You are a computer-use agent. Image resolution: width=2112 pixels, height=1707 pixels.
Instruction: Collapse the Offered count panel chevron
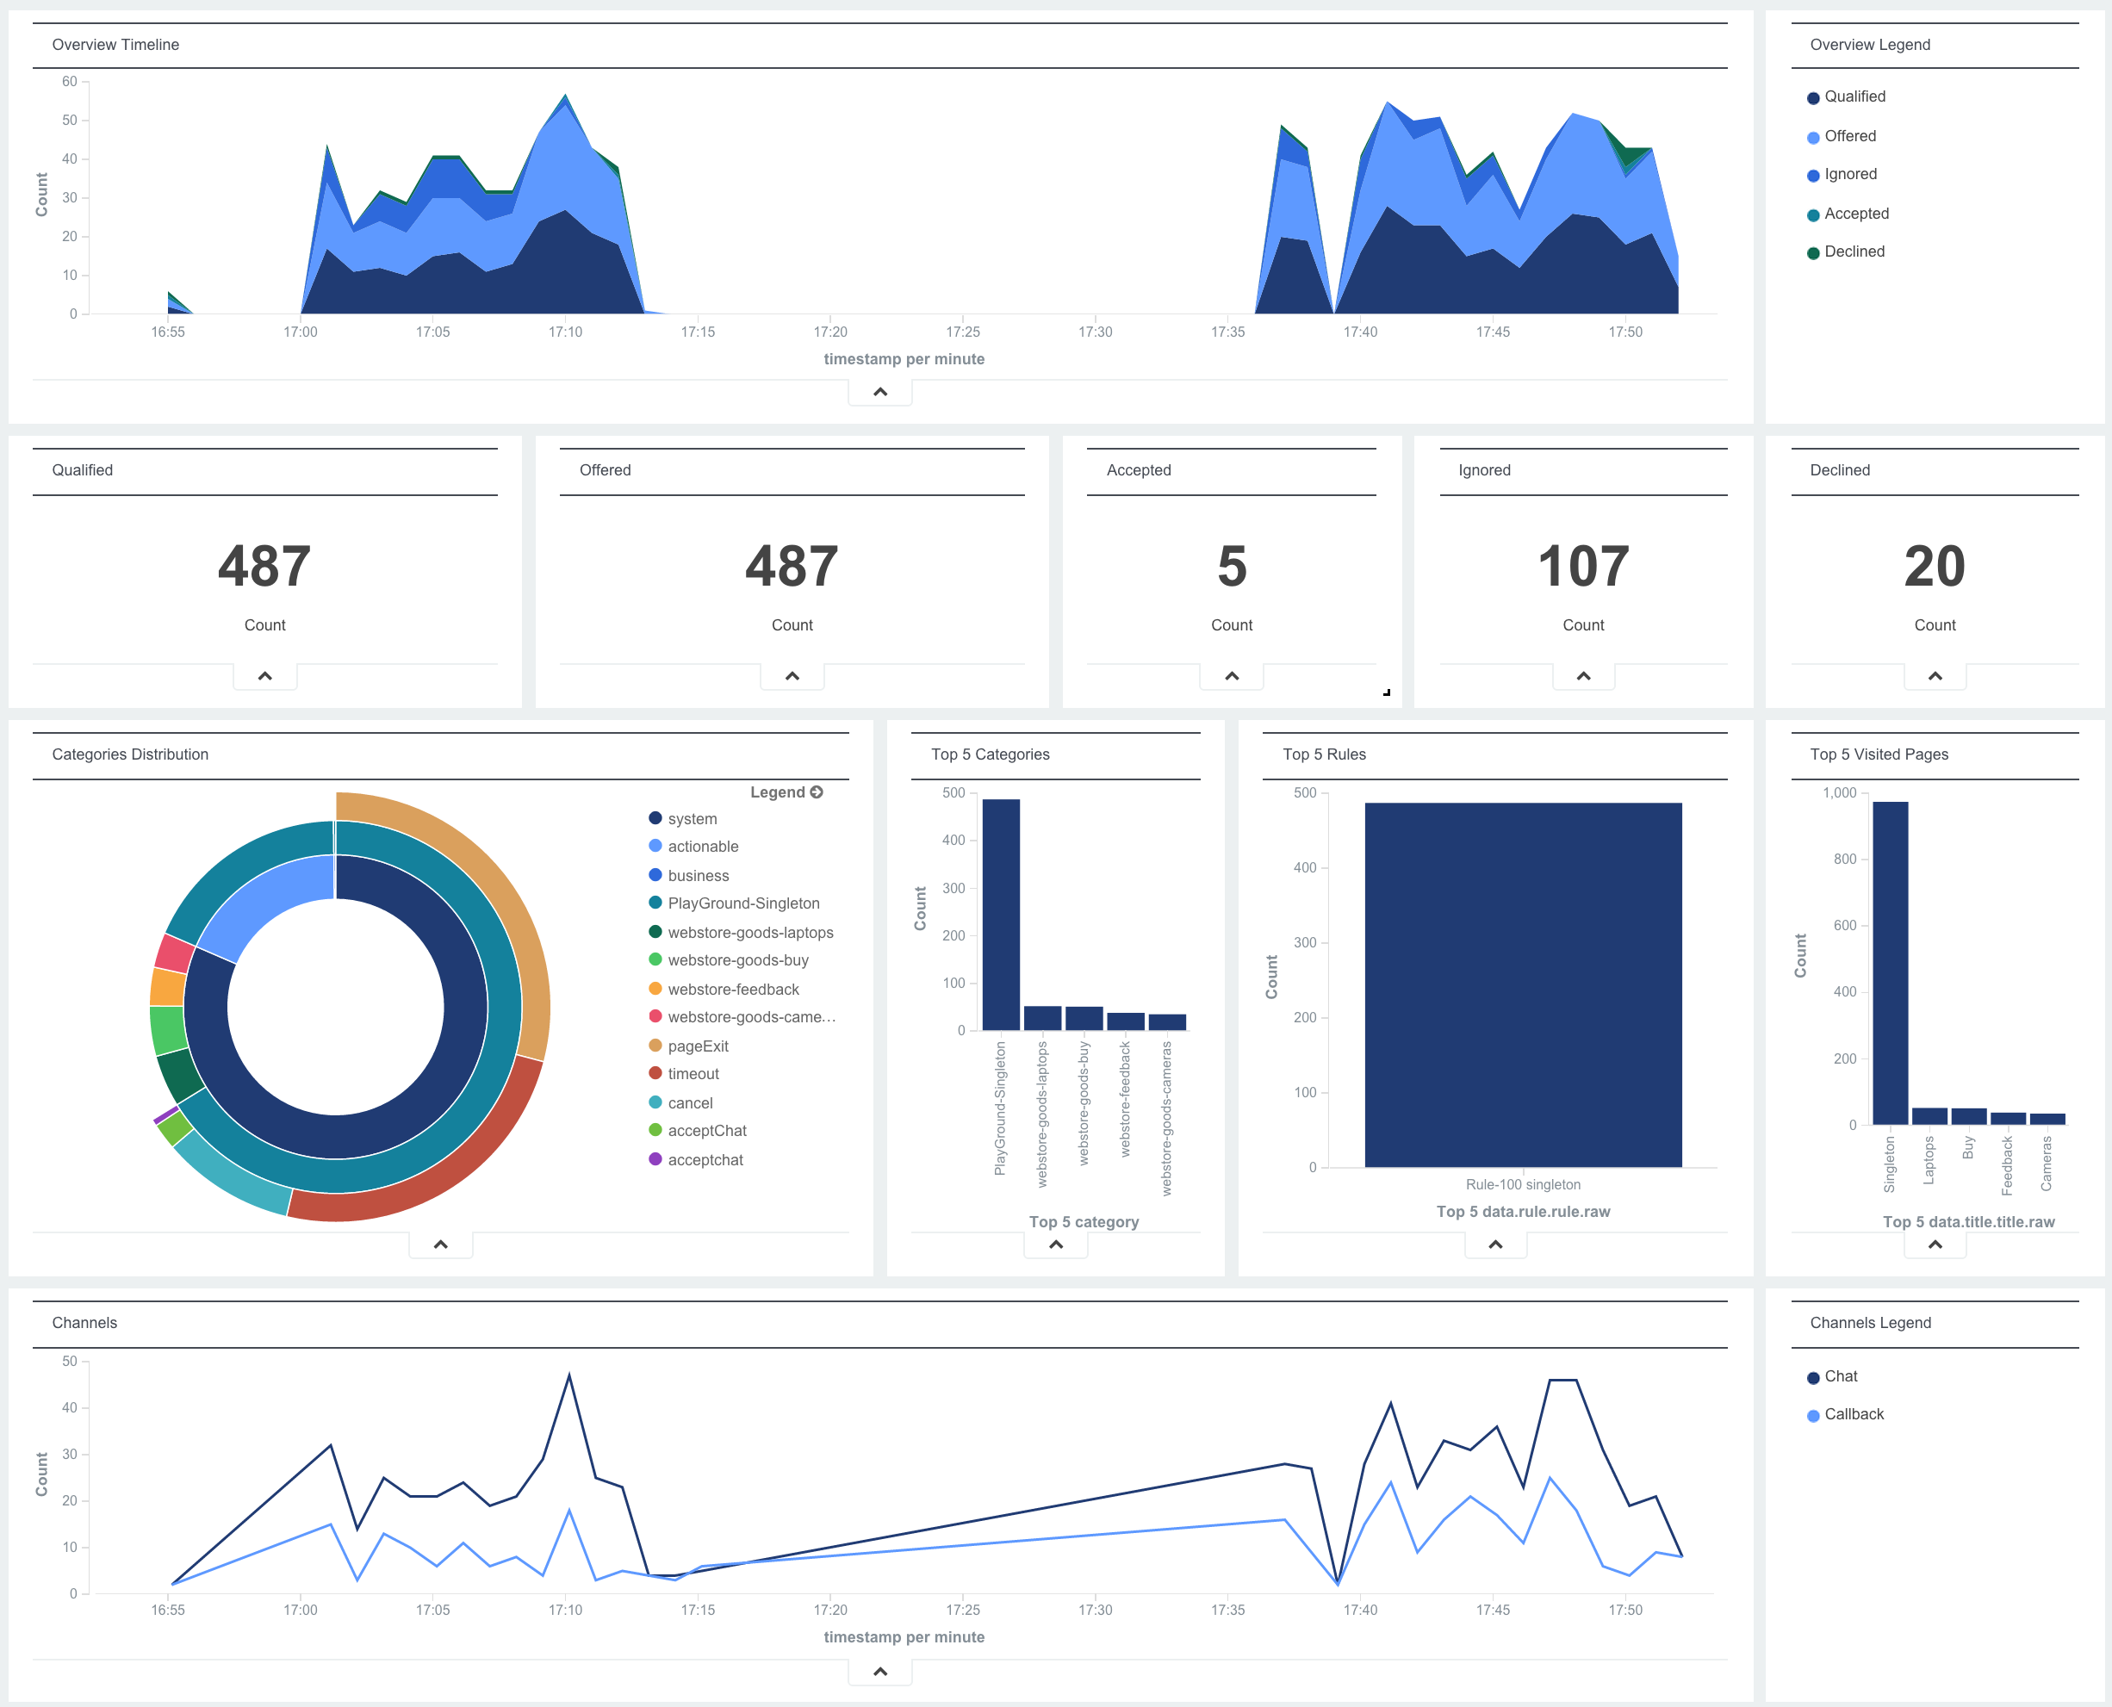tap(792, 676)
